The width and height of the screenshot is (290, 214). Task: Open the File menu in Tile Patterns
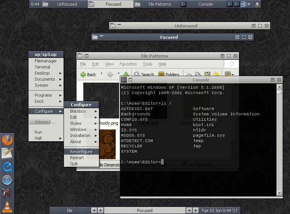(83, 64)
